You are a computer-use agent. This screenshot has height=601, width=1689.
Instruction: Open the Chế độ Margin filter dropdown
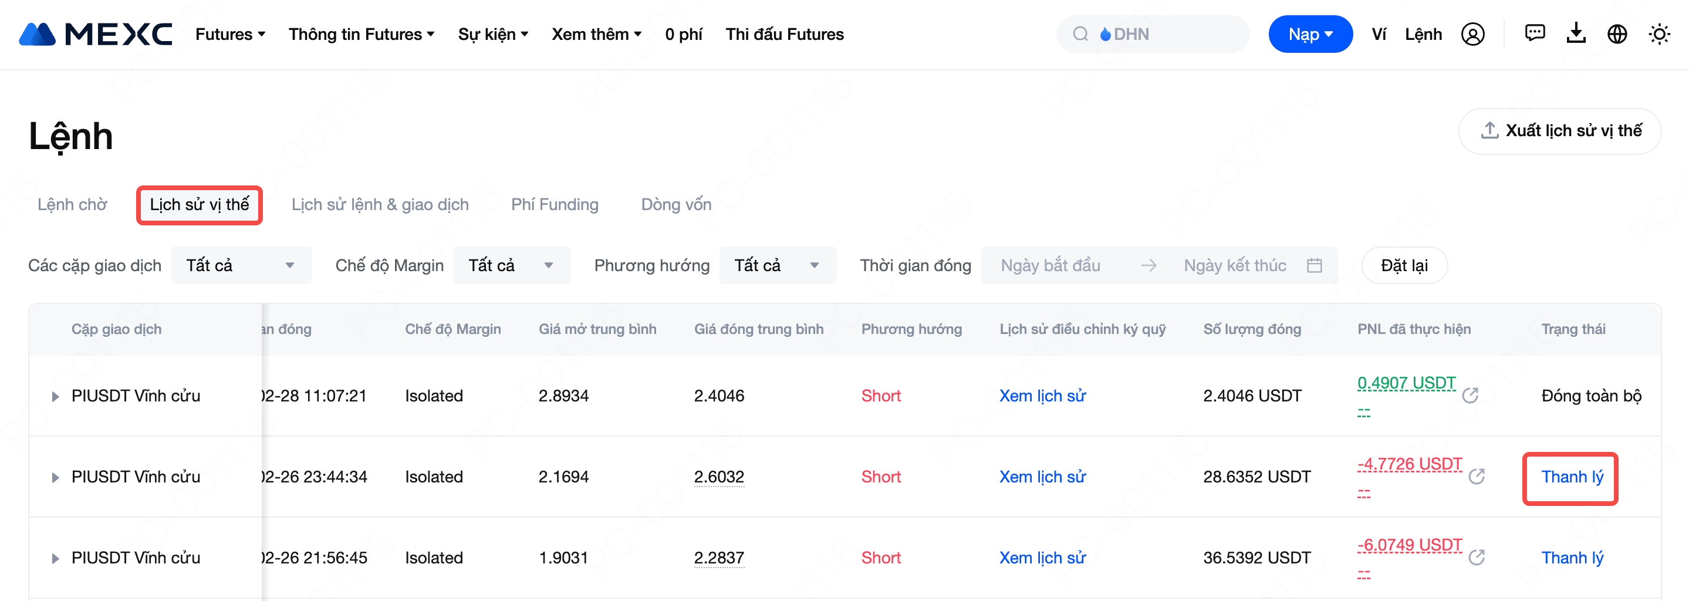coord(511,265)
